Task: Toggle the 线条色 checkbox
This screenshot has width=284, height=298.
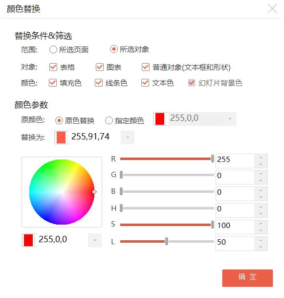Action: 99,83
